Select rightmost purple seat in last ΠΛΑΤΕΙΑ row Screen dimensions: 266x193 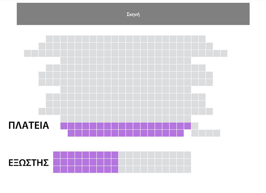[x=180, y=133]
